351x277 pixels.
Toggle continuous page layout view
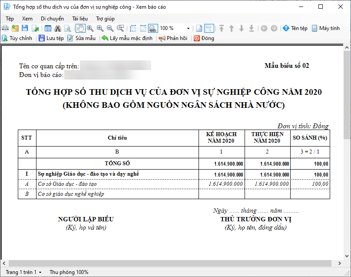click(x=209, y=28)
